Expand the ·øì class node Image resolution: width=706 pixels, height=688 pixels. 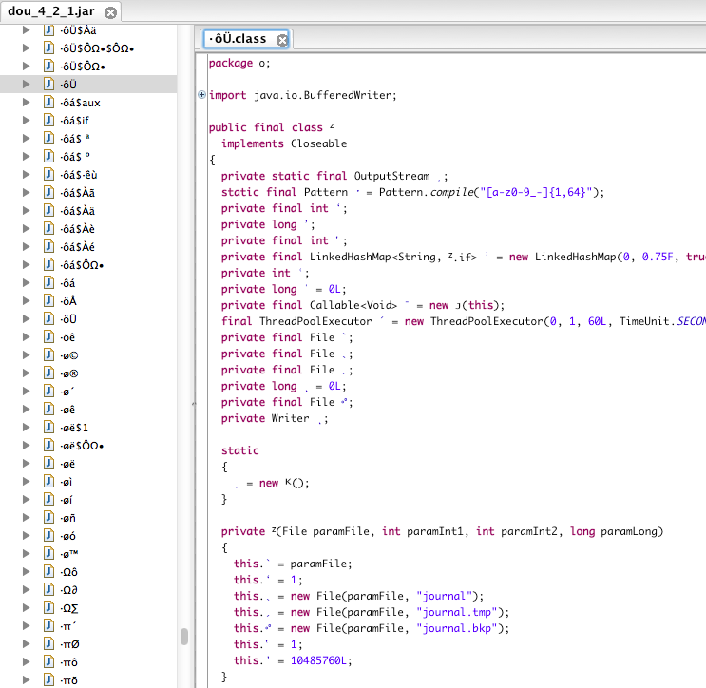point(26,482)
